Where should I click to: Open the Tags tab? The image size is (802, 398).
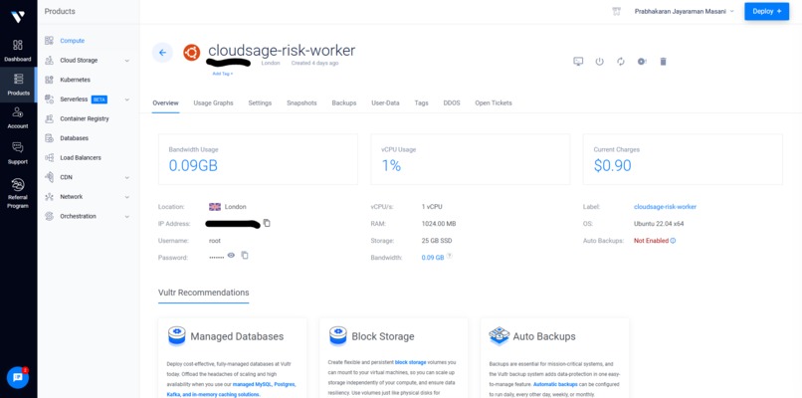click(422, 102)
